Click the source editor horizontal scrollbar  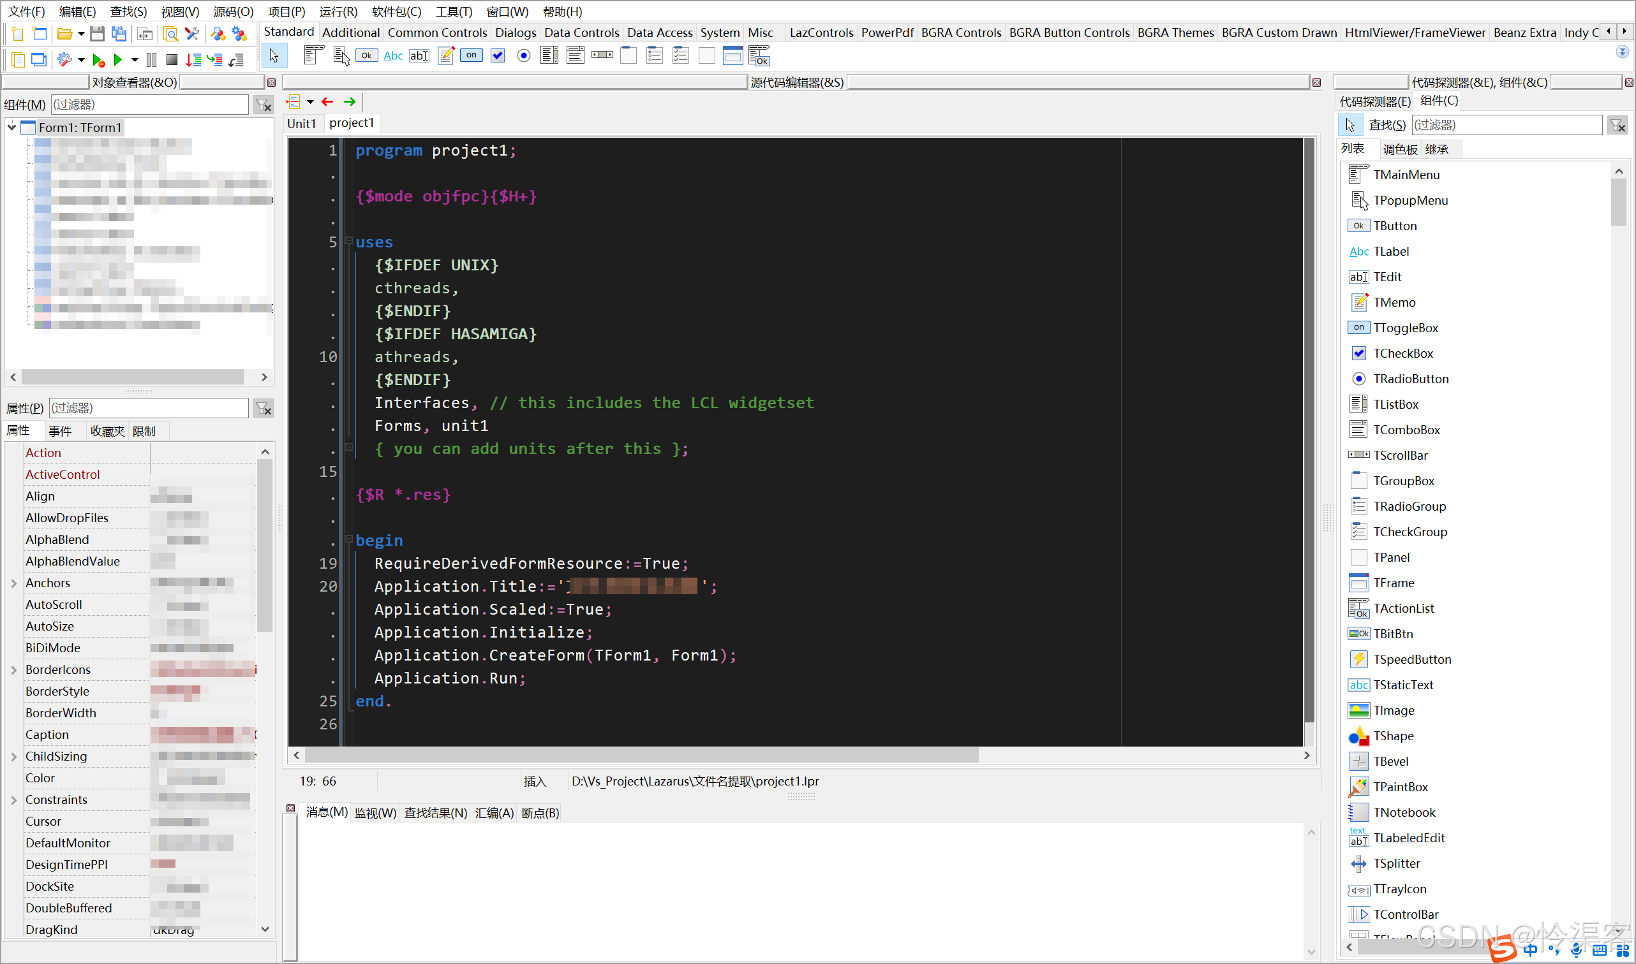[x=641, y=755]
